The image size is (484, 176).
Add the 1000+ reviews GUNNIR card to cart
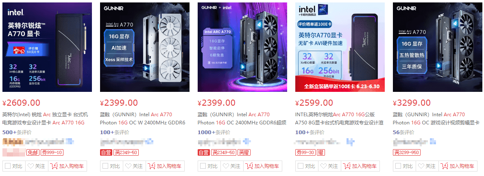click(263, 166)
